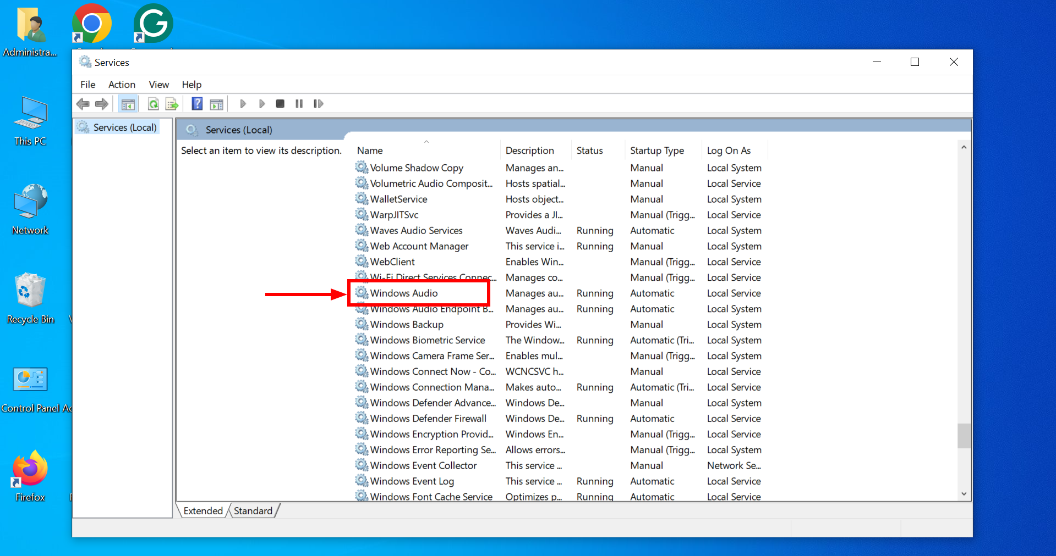Open Help using the question mark icon
Viewport: 1056px width, 556px height.
(x=196, y=103)
